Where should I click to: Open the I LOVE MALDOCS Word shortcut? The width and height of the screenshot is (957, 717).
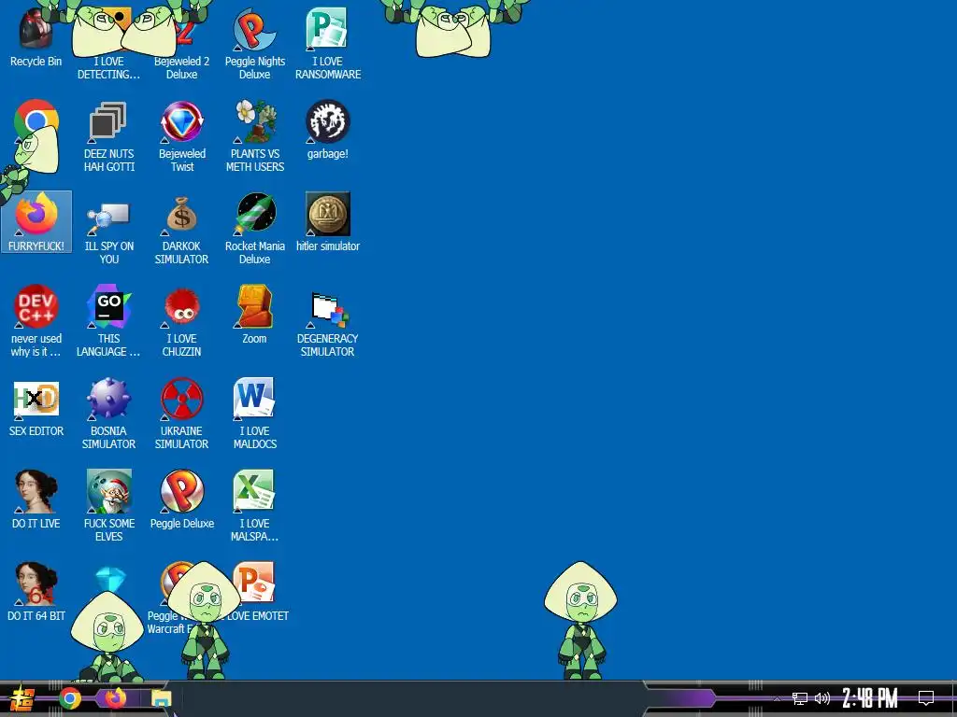(x=254, y=414)
